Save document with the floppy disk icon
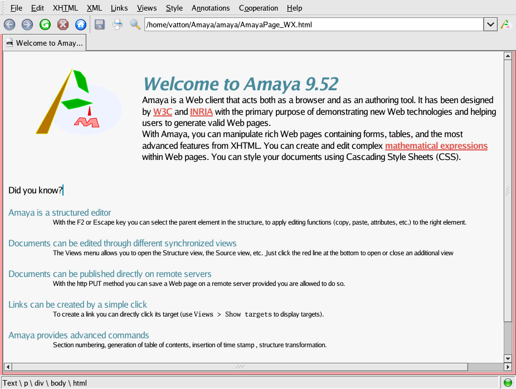The height and width of the screenshot is (389, 516). tap(100, 25)
